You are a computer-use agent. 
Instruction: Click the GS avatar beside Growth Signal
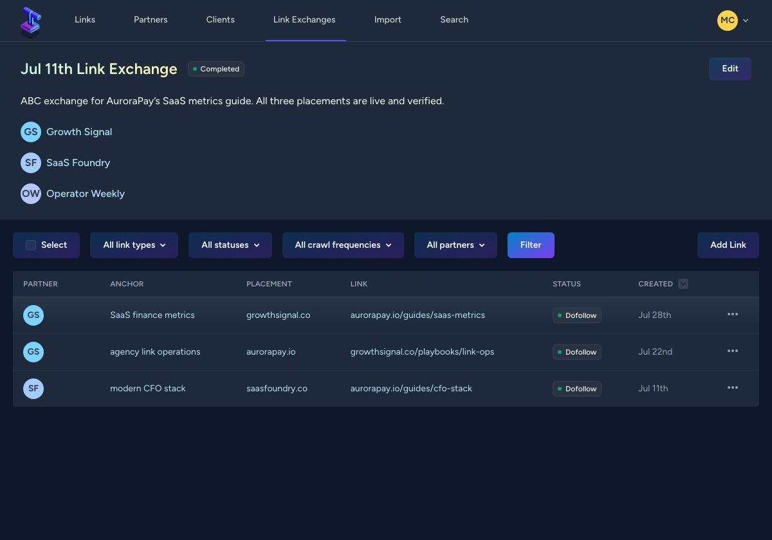click(31, 132)
